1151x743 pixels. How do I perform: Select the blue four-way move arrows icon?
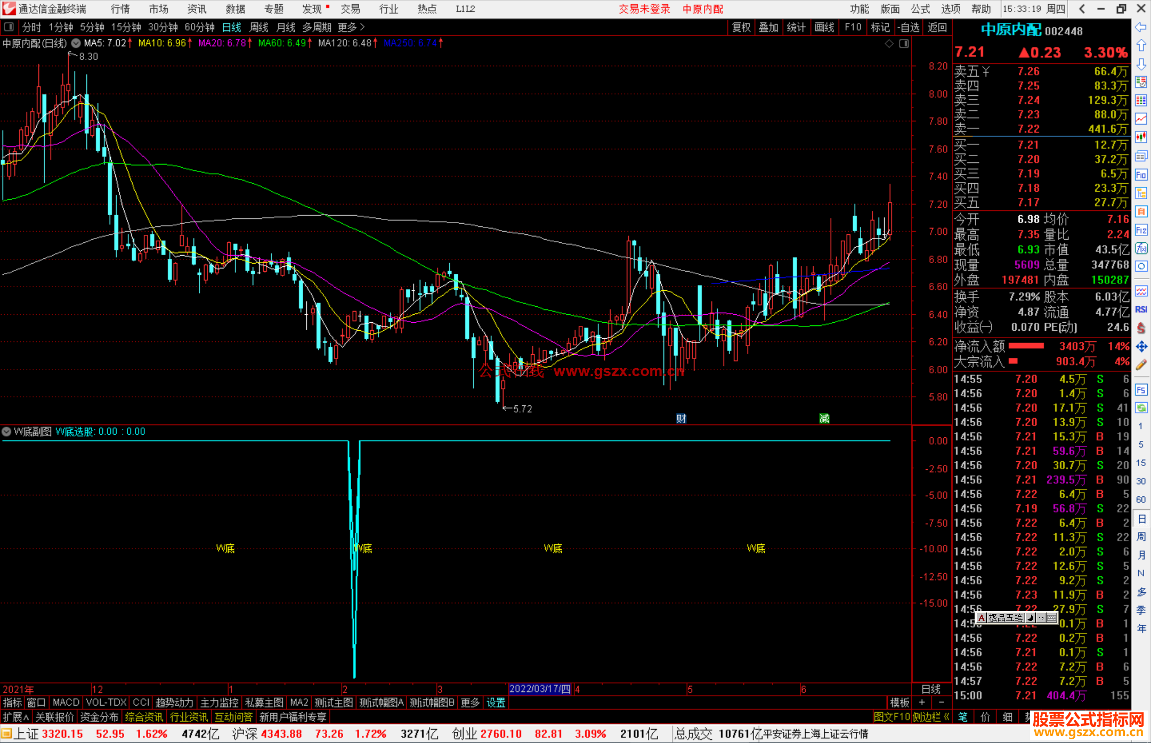(1141, 347)
